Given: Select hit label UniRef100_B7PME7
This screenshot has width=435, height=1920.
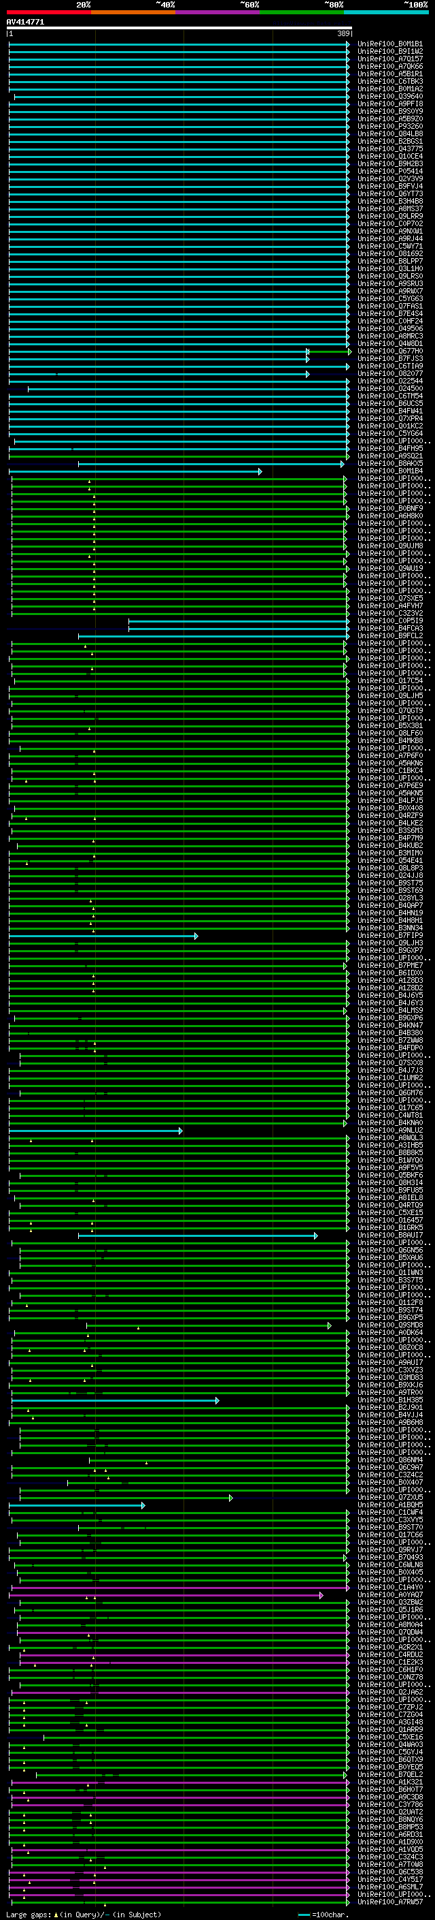Looking at the screenshot, I should 390,965.
